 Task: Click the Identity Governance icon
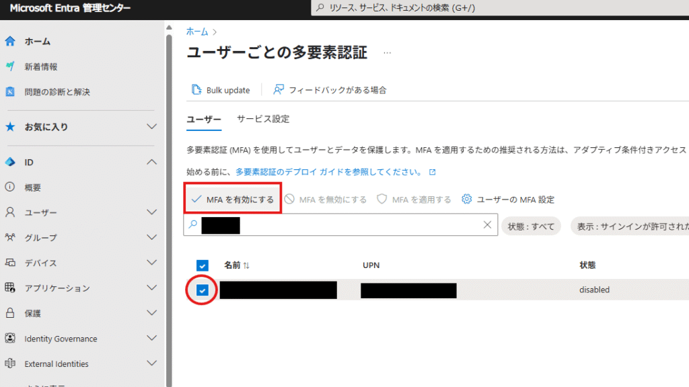[10, 339]
